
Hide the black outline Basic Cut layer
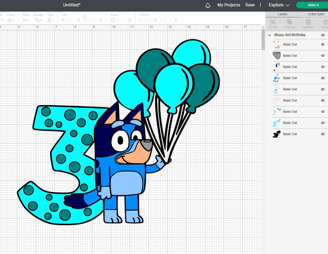pos(323,134)
